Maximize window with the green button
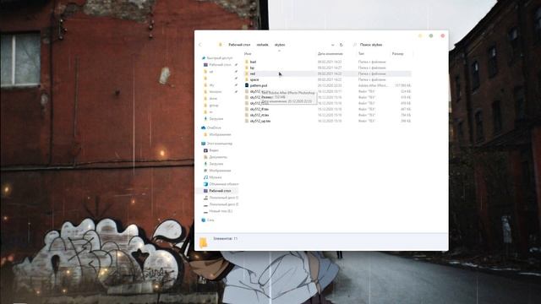This screenshot has width=541, height=304. (x=431, y=35)
